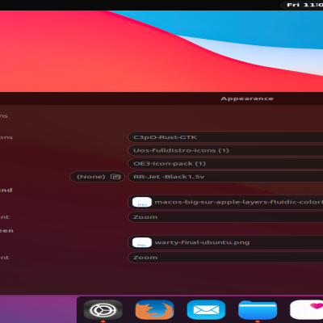
Task: Open the C3pO-Rust-GTK theme dropdown
Action: [225, 137]
